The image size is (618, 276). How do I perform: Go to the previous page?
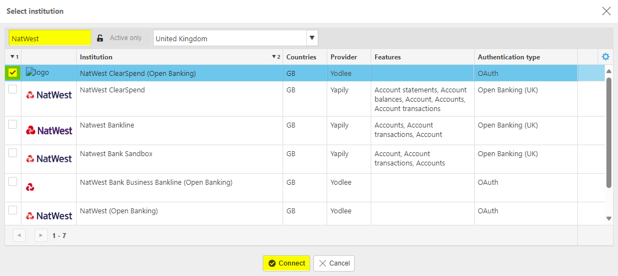(x=19, y=235)
